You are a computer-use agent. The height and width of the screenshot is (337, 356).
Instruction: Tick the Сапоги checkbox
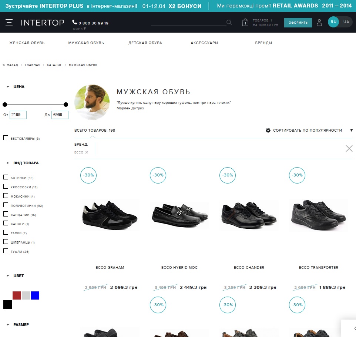(x=6, y=223)
